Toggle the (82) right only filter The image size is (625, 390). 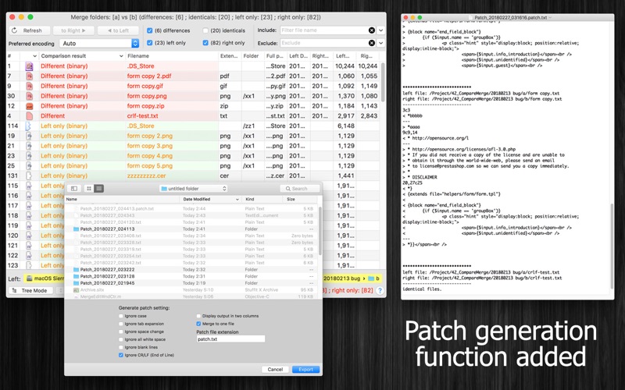[x=205, y=43]
